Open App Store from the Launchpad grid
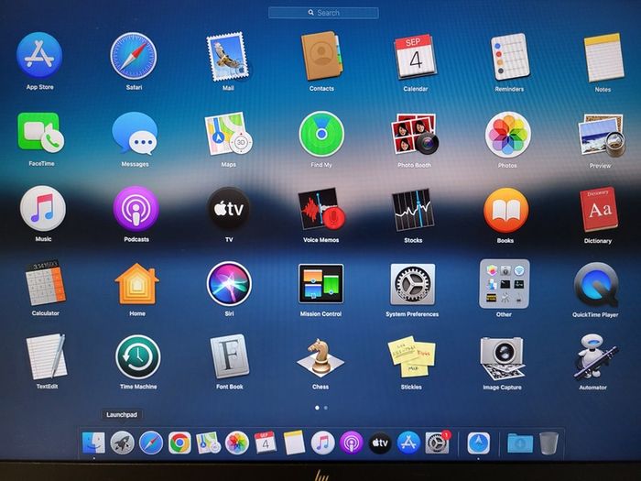641x481 pixels. coord(39,55)
